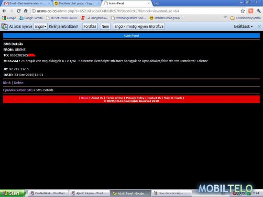The width and height of the screenshot is (263, 197).
Task: Click the Fordítás translate button
Action: [90, 26]
